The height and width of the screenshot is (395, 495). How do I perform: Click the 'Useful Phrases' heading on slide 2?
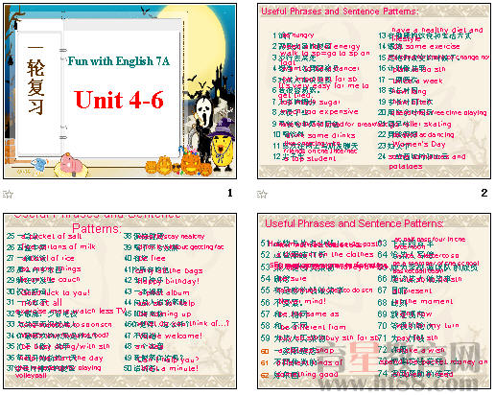(340, 12)
